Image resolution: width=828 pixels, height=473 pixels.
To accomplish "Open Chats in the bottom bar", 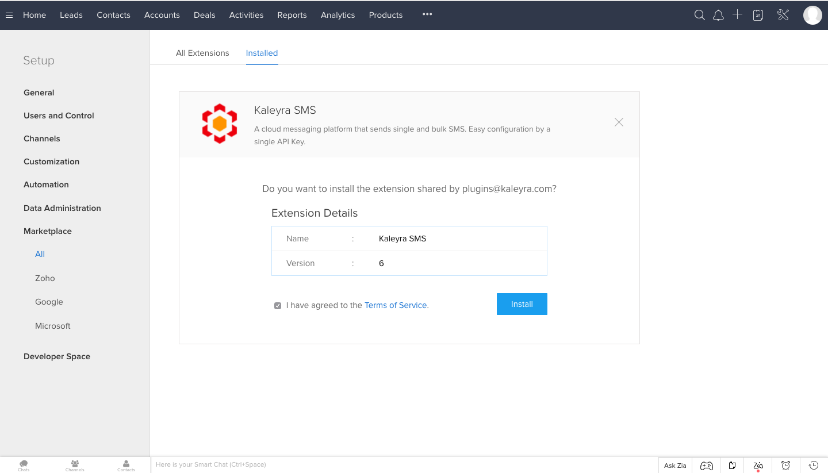I will point(24,466).
